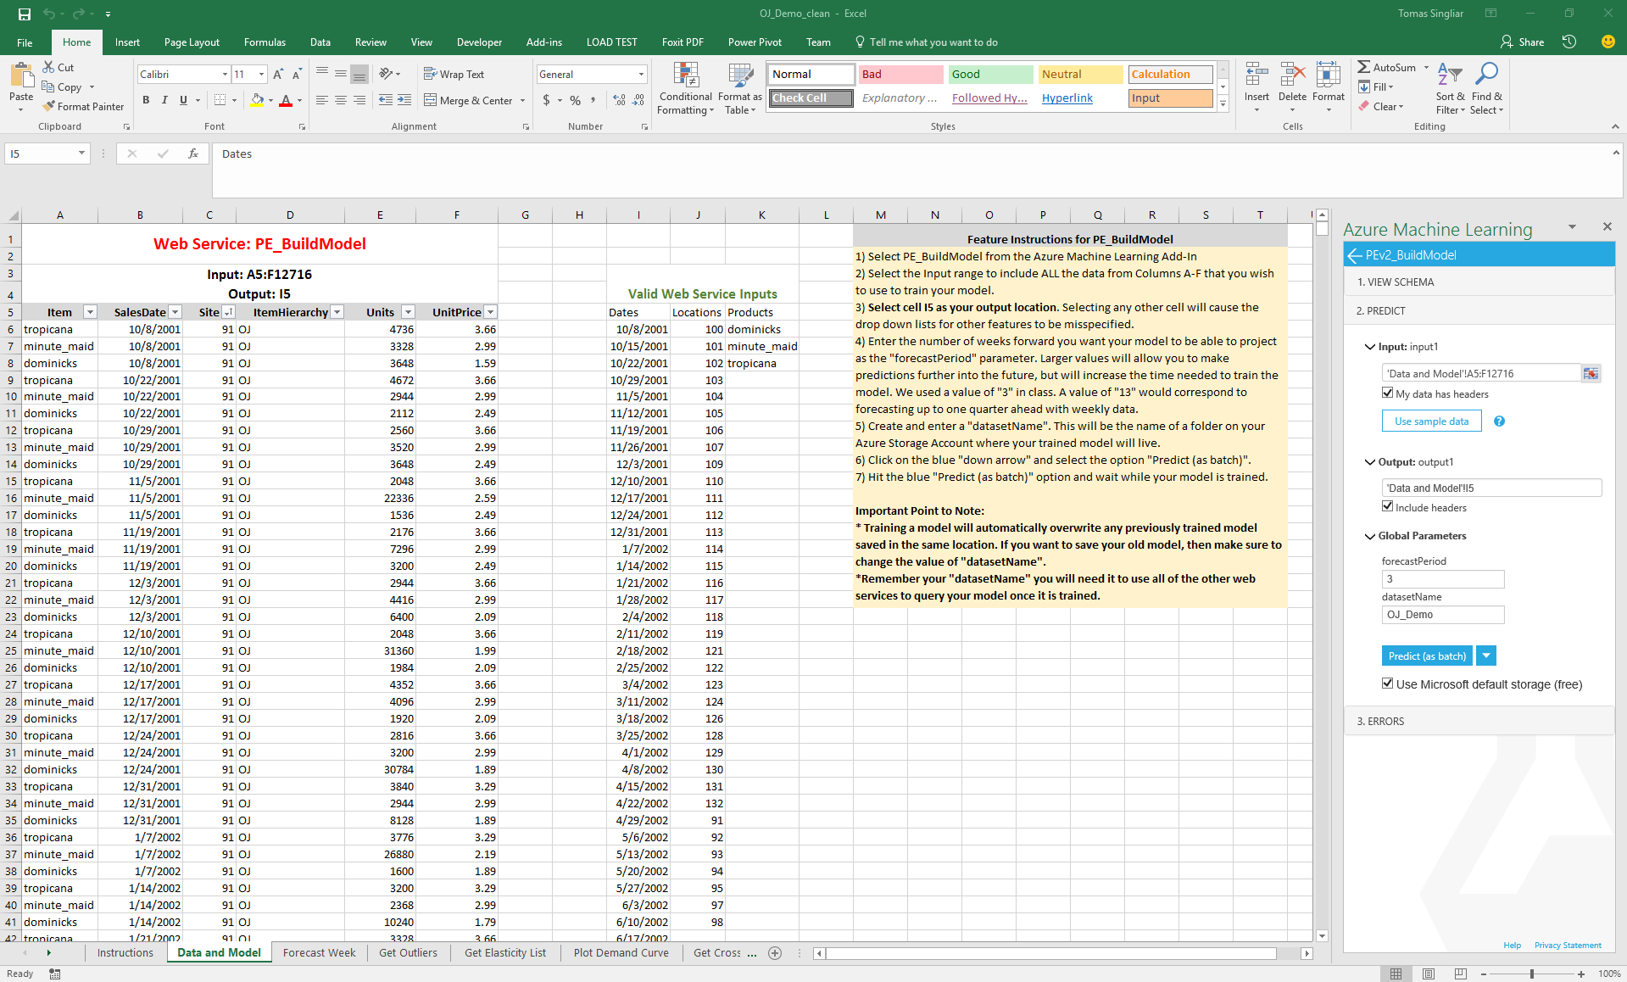Decrease font size with the smaller A icon
The image size is (1627, 982).
point(297,75)
